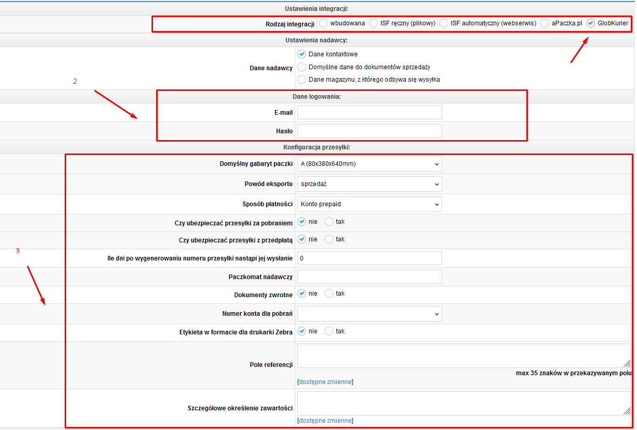
Task: Open the Sposób płatności dropdown
Action: (x=370, y=204)
